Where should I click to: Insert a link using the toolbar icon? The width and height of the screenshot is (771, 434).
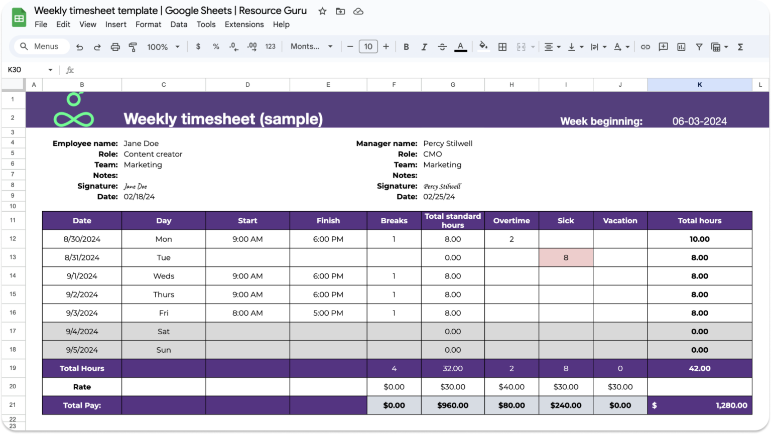click(x=646, y=47)
